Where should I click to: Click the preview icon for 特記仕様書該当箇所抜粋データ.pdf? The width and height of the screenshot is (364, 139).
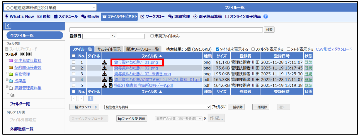point(110,85)
